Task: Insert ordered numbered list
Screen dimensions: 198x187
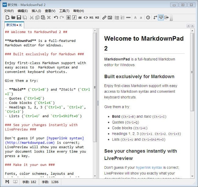Action: (123, 17)
